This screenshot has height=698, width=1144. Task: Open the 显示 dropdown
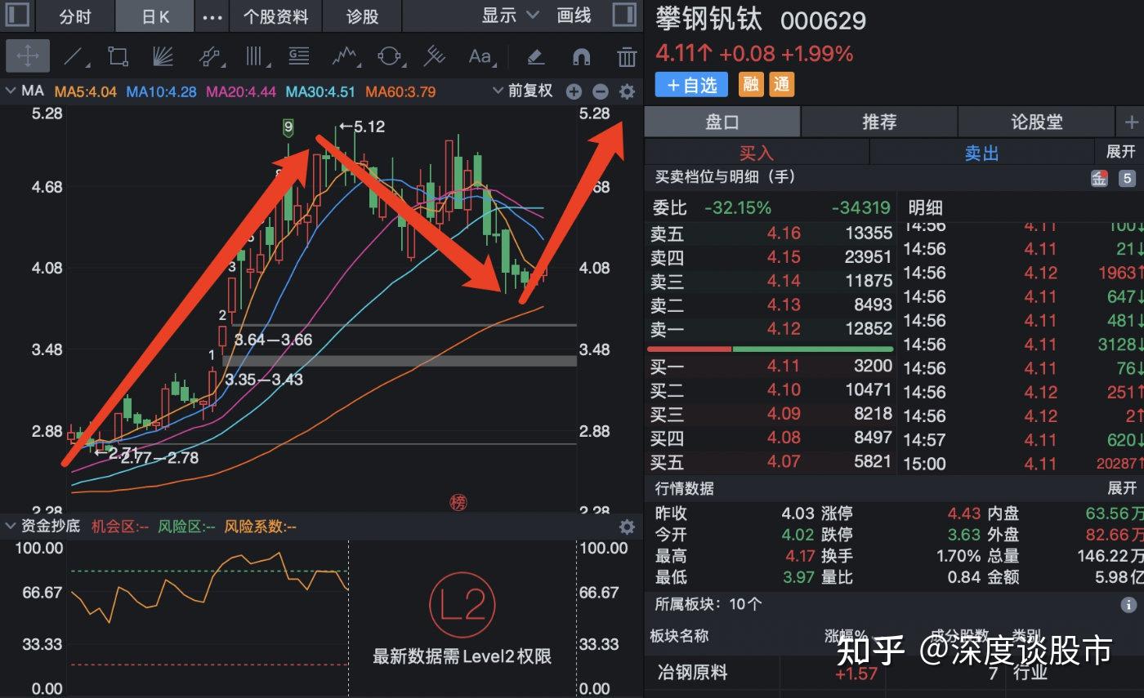[510, 16]
